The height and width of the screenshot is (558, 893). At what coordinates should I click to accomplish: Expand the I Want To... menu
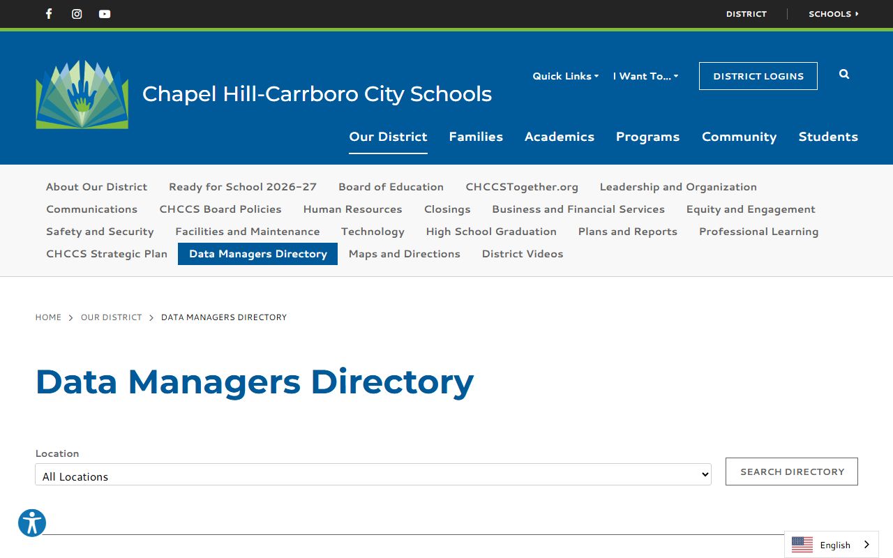tap(646, 76)
